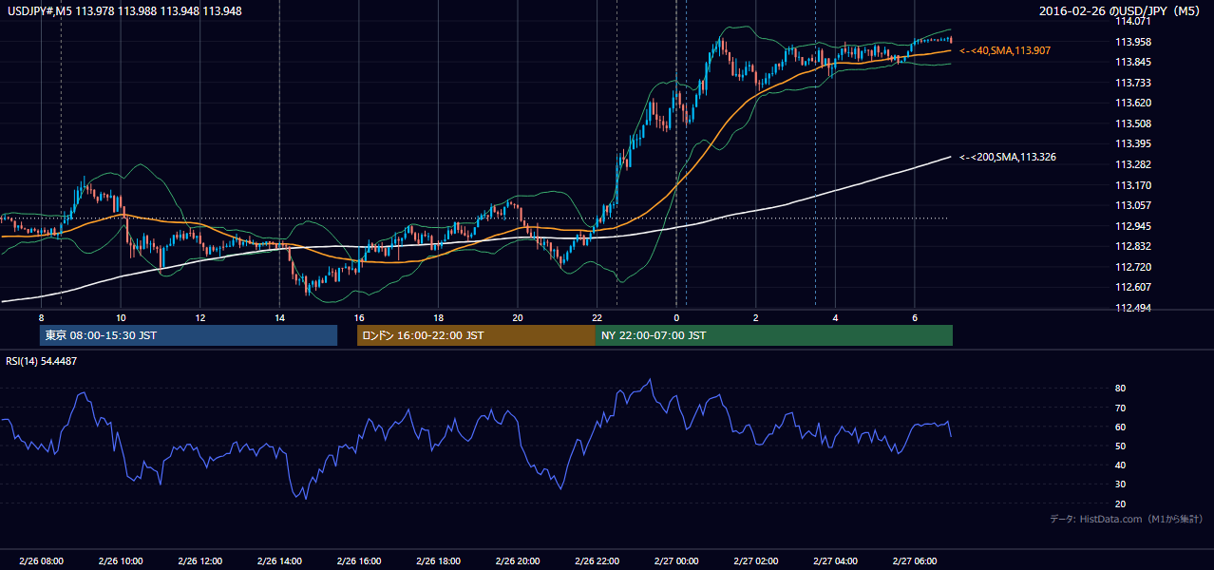The height and width of the screenshot is (570, 1214).
Task: Click hour label 14 under price chart
Action: (x=279, y=317)
